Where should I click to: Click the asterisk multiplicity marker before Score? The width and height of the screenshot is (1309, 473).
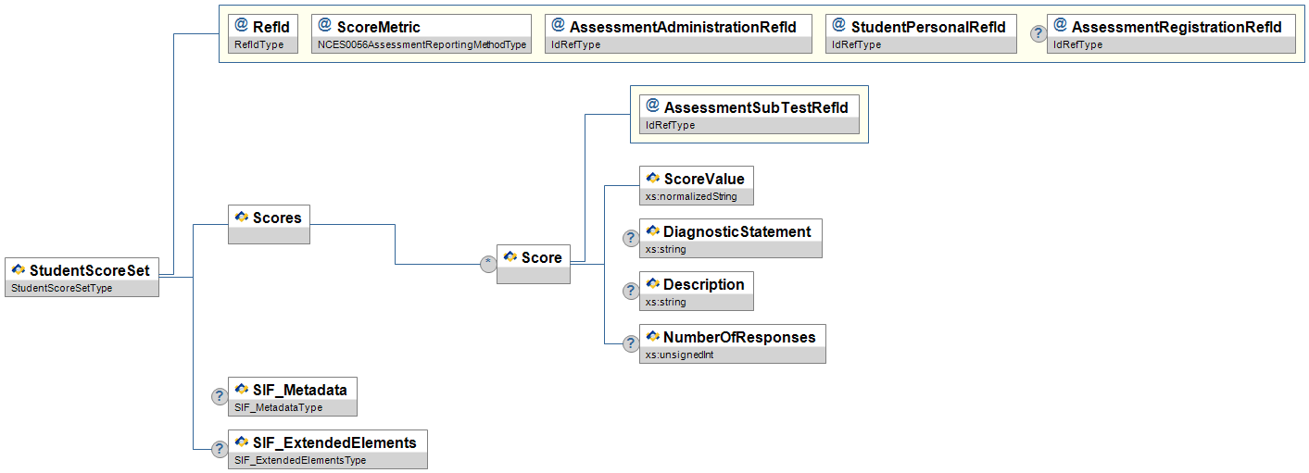[x=488, y=264]
